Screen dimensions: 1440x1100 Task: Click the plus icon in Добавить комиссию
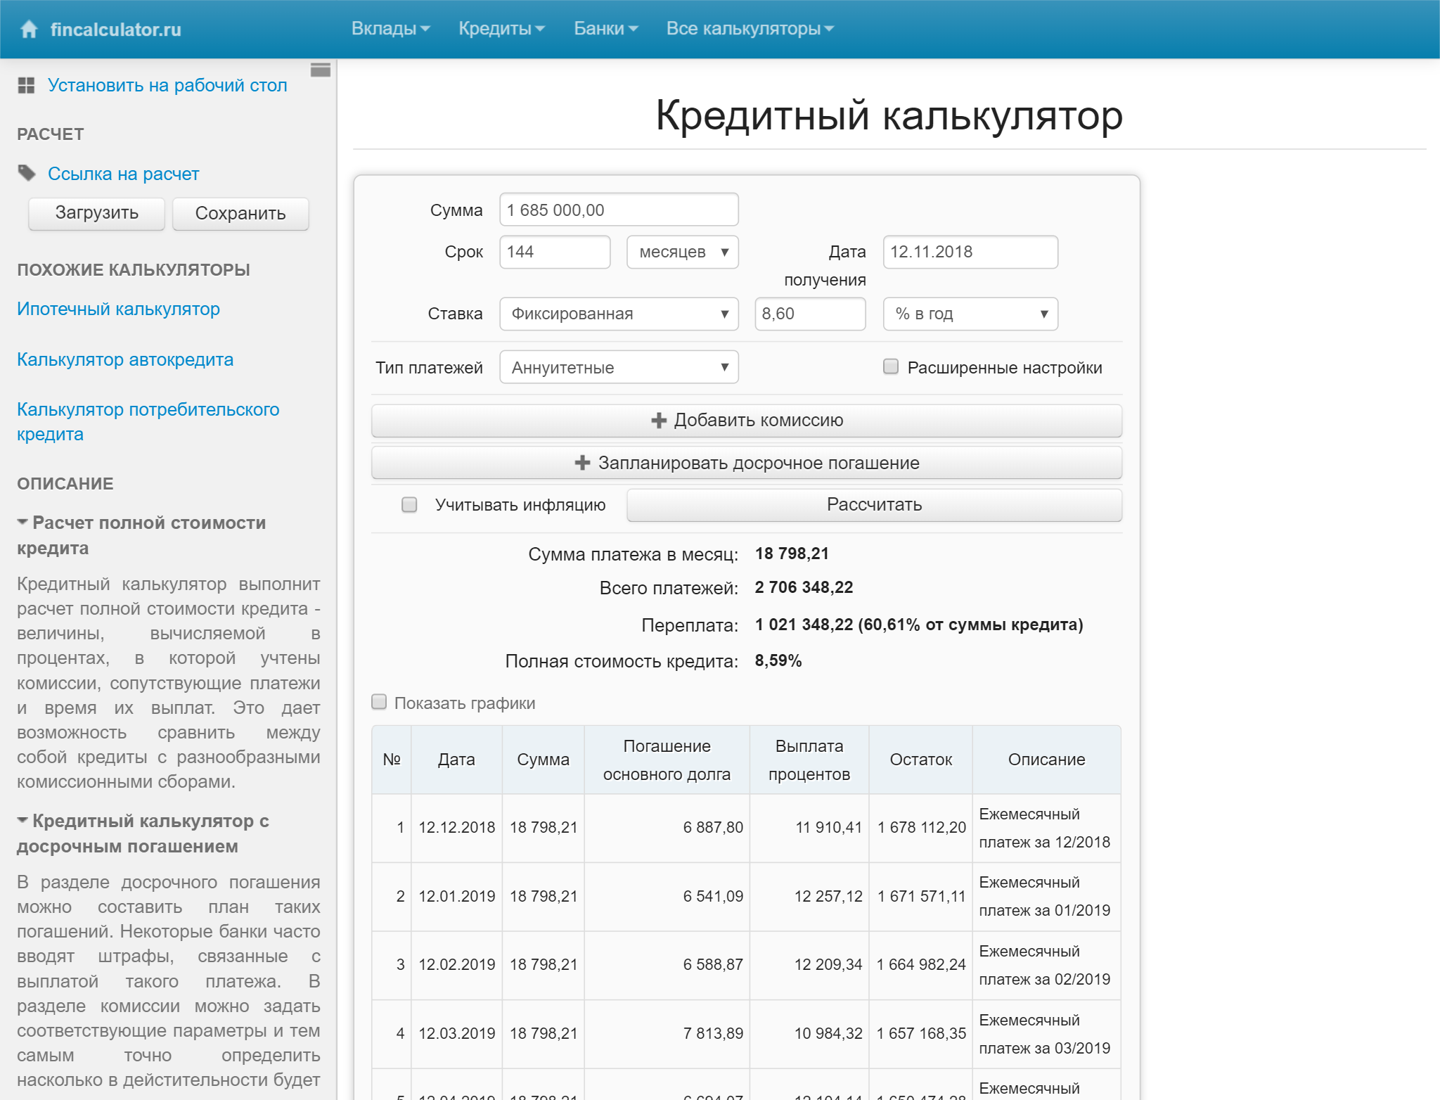click(x=659, y=420)
